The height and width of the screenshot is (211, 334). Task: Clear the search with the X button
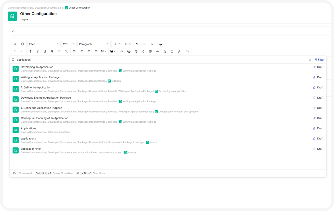point(310,60)
